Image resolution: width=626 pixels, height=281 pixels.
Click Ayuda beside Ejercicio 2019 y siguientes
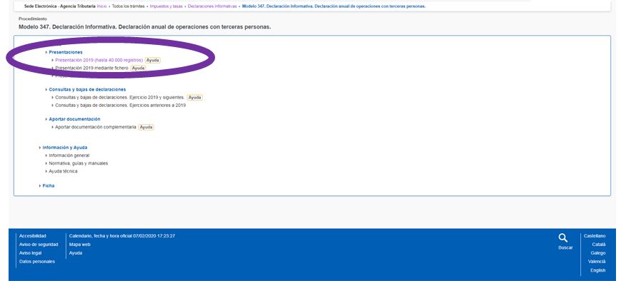pyautogui.click(x=195, y=97)
